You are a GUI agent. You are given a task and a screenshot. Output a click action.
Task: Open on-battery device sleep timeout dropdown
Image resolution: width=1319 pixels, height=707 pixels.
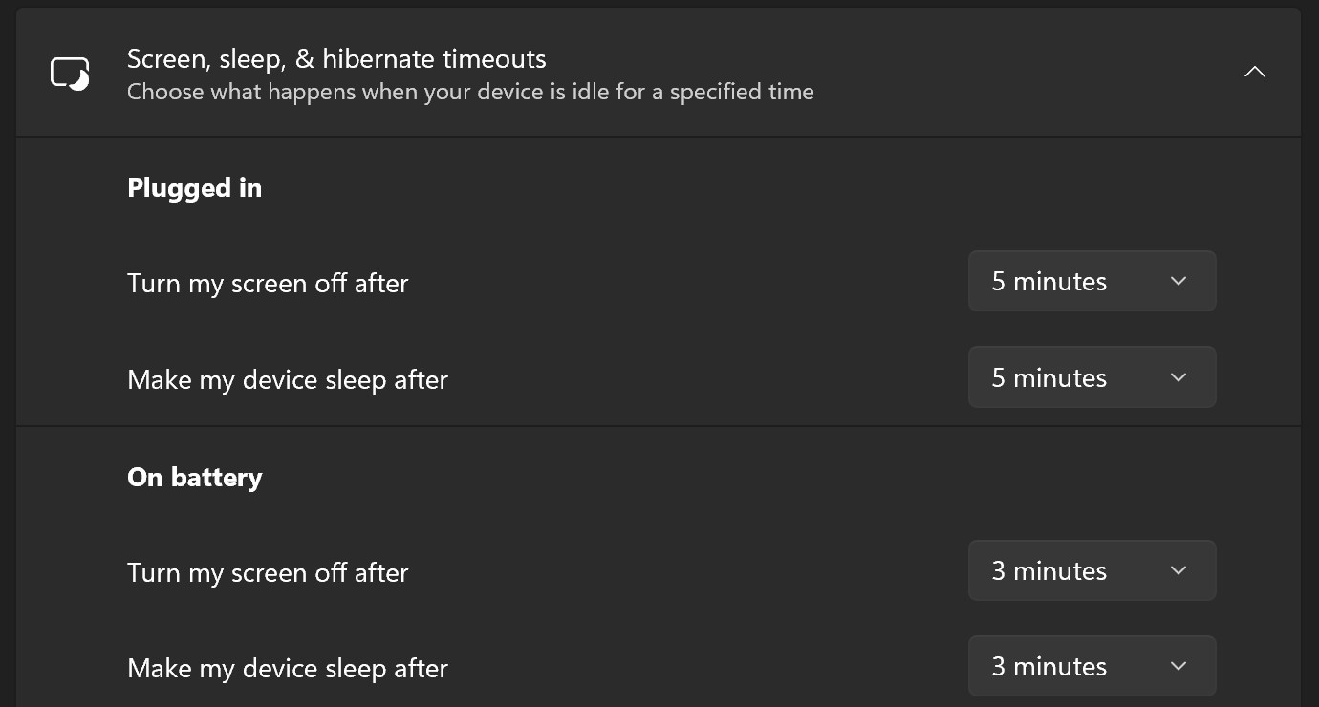tap(1092, 667)
